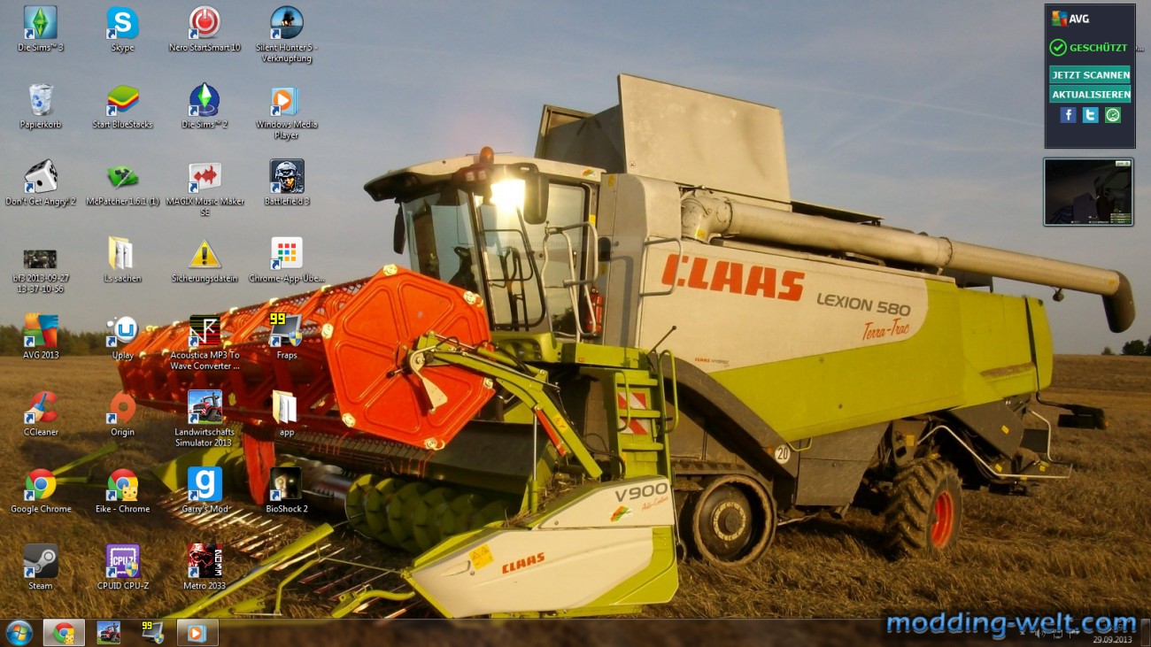Open the Steam desktop shortcut
The height and width of the screenshot is (647, 1151).
tap(41, 567)
